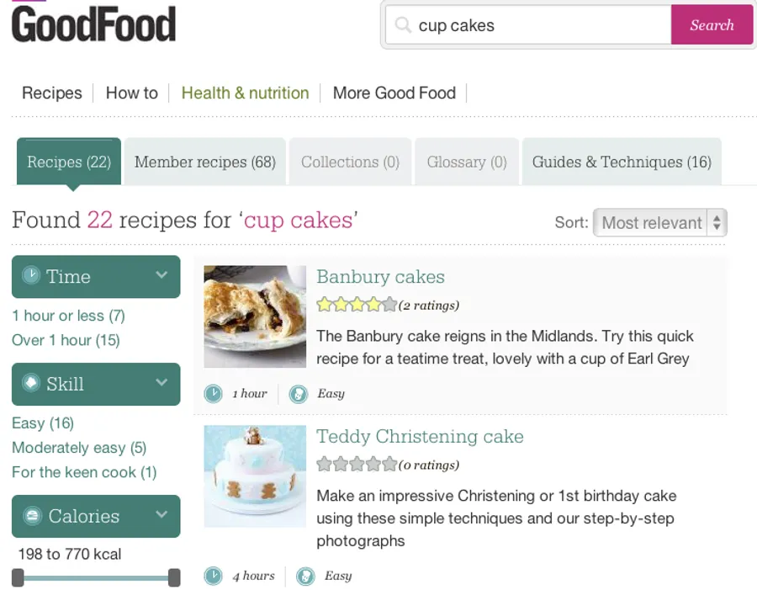Viewport: 757px width, 590px height.
Task: Switch to the Member recipes (68) tab
Action: [x=205, y=162]
